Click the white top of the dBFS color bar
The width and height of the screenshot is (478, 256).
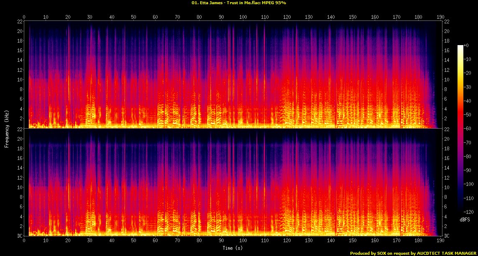point(460,47)
